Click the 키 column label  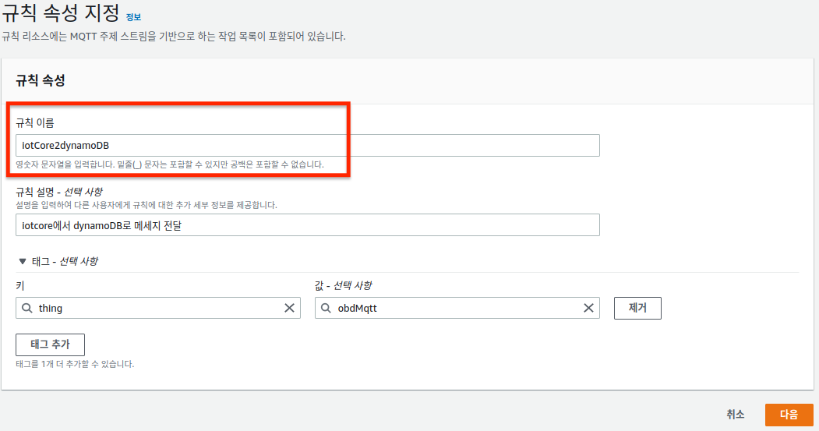point(19,286)
